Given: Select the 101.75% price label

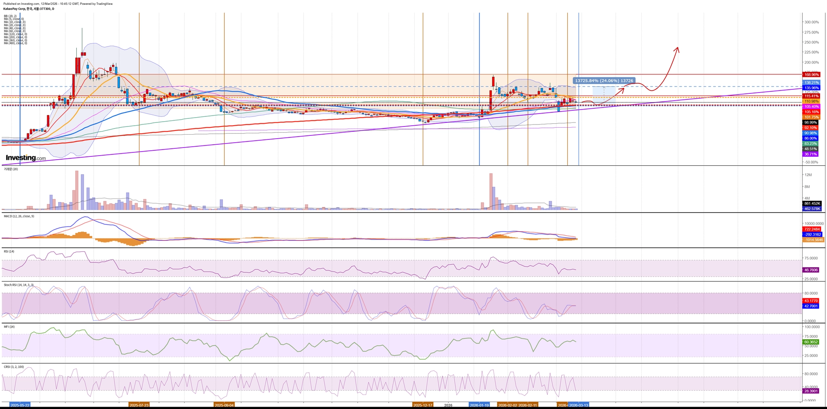Looking at the screenshot, I should (811, 117).
